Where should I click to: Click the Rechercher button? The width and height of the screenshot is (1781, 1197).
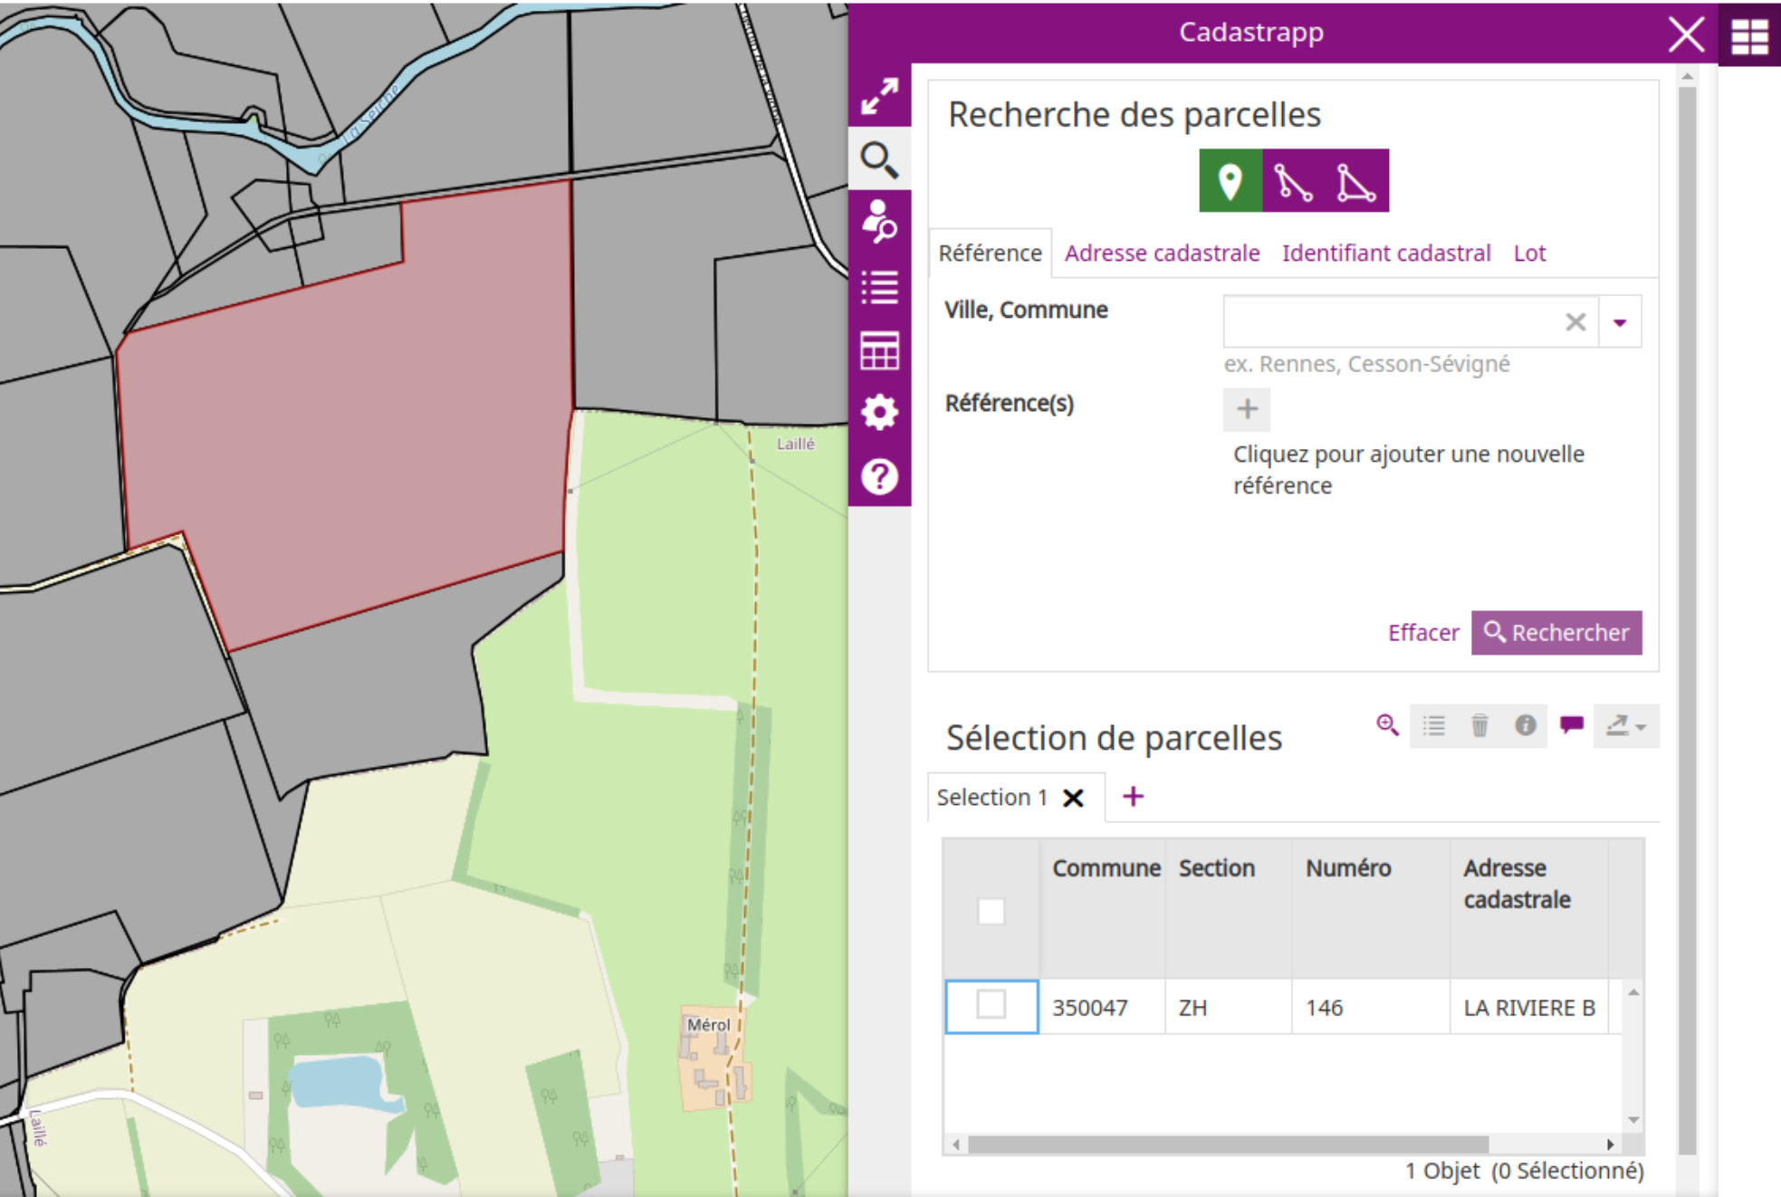pyautogui.click(x=1556, y=632)
